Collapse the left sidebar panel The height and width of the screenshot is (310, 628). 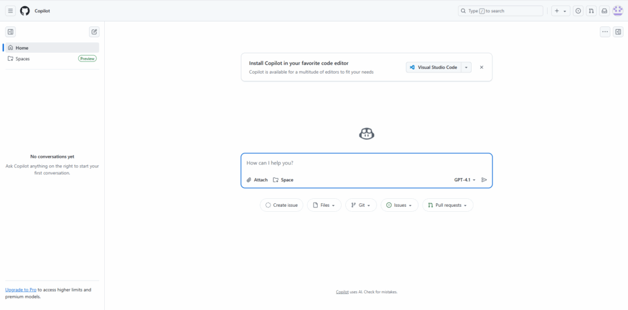pos(10,32)
